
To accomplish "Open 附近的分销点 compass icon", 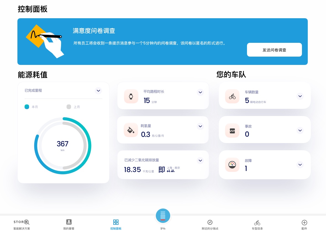I will tap(210, 222).
